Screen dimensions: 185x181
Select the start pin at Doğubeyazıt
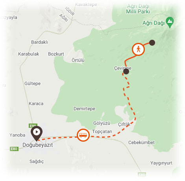click(37, 133)
